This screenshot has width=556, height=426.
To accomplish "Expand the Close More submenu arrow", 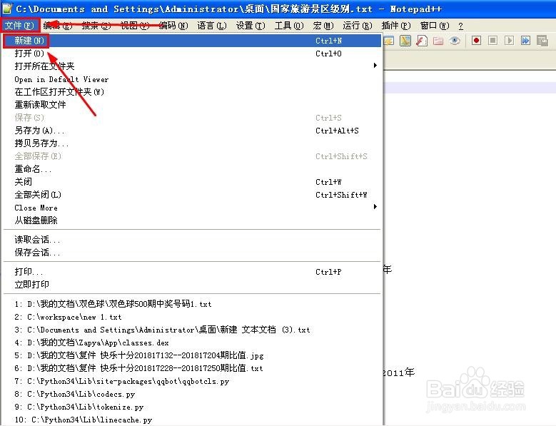I will pyautogui.click(x=375, y=207).
